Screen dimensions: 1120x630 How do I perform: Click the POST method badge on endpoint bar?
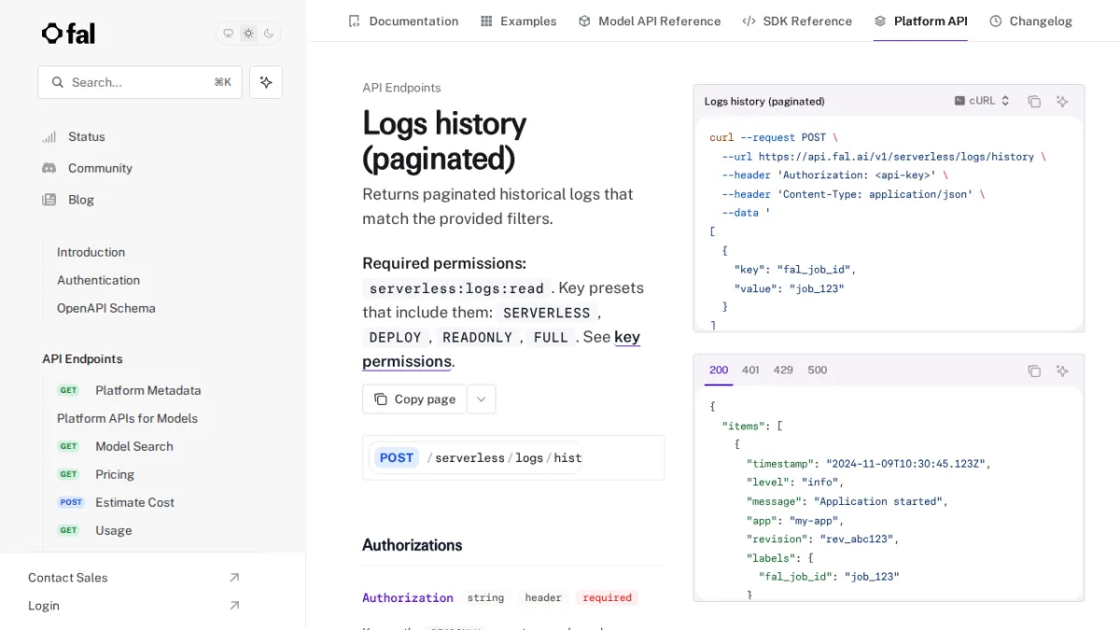point(397,457)
